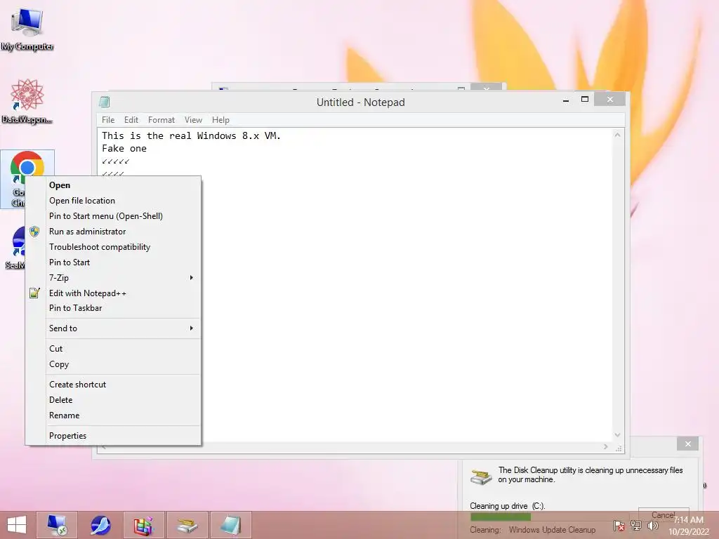Click the Disk Cleanup green progress bar
The height and width of the screenshot is (539, 719).
(x=501, y=517)
